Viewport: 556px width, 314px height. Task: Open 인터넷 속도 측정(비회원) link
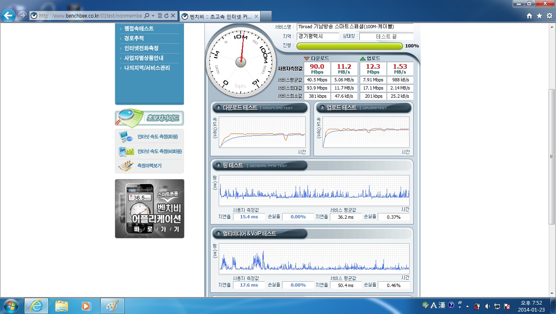pyautogui.click(x=159, y=151)
